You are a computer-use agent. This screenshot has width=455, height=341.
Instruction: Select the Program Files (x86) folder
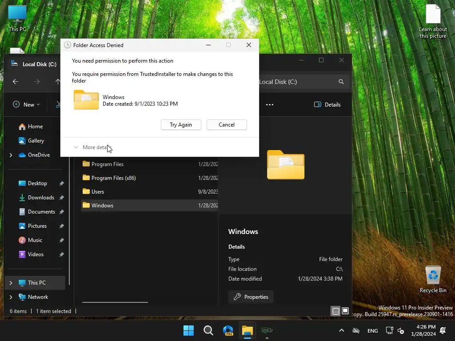click(149, 178)
